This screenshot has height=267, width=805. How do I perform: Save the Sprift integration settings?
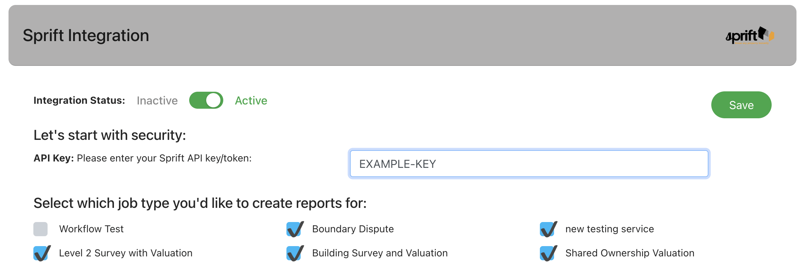click(x=741, y=105)
